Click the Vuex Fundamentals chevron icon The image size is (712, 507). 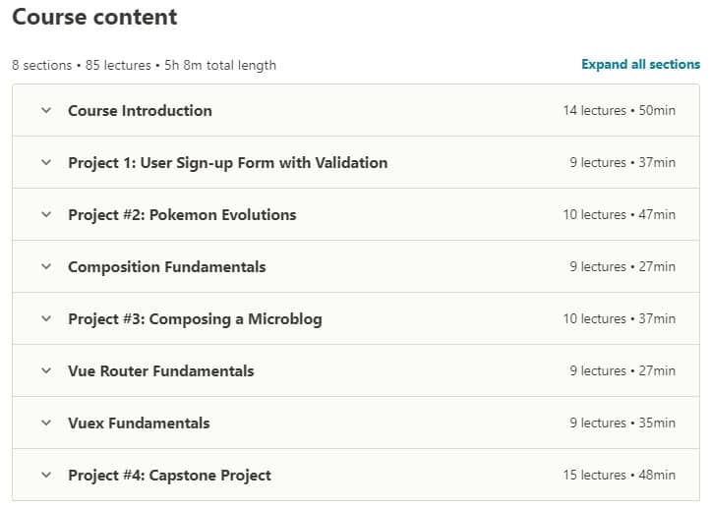pos(45,423)
